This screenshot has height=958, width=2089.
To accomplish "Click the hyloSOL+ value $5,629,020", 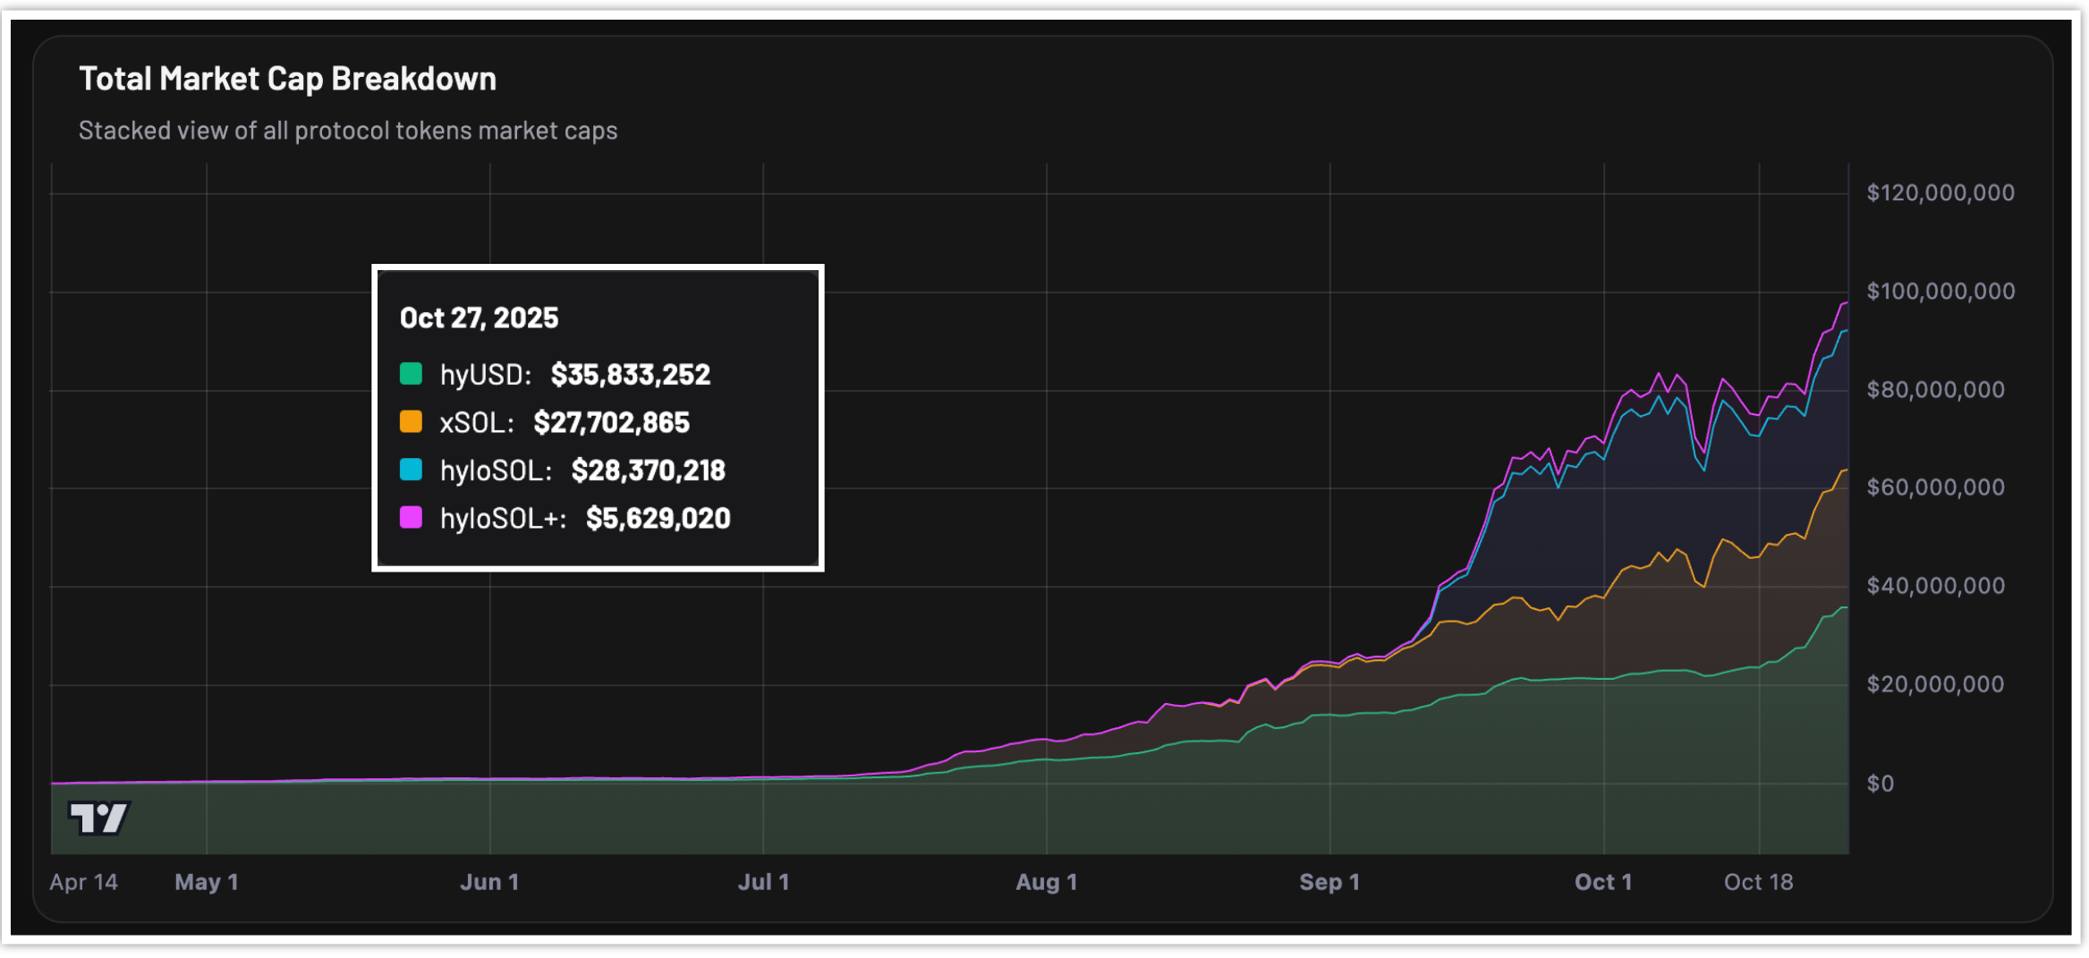I will [x=658, y=519].
